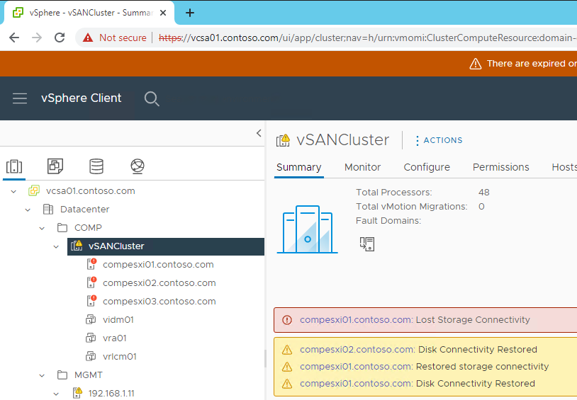Collapse the Datacenter tree node
Image resolution: width=577 pixels, height=400 pixels.
click(28, 210)
